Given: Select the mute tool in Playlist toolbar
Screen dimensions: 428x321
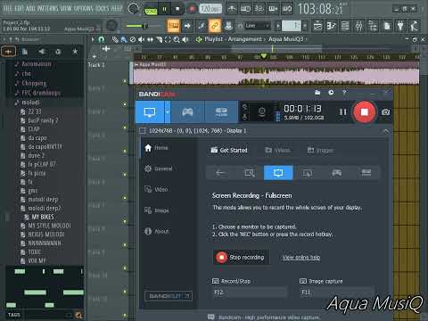Looking at the screenshot, I should [x=142, y=39].
